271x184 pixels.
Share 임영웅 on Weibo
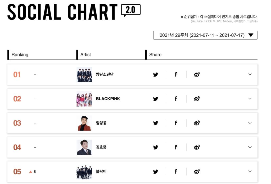pos(197,123)
